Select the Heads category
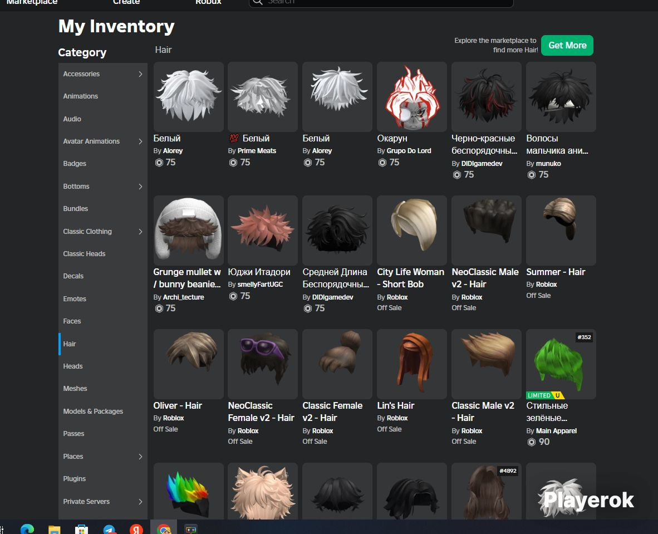The image size is (658, 534). [x=73, y=366]
